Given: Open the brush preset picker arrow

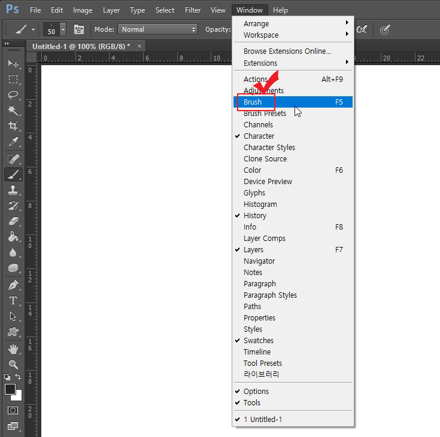Looking at the screenshot, I should pyautogui.click(x=63, y=29).
